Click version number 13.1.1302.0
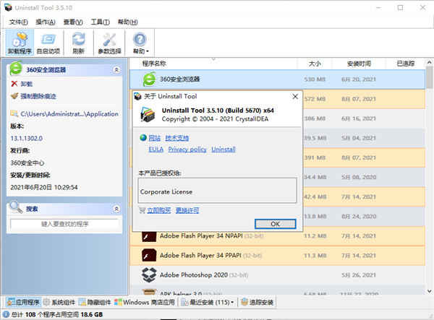Screen dimensions: 434x320 pos(26,138)
